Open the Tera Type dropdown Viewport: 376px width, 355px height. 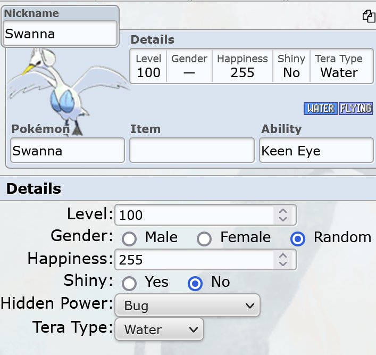click(159, 329)
